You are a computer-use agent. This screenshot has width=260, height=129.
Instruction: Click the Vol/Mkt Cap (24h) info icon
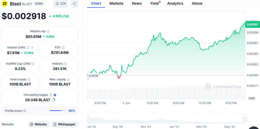tap(33, 64)
